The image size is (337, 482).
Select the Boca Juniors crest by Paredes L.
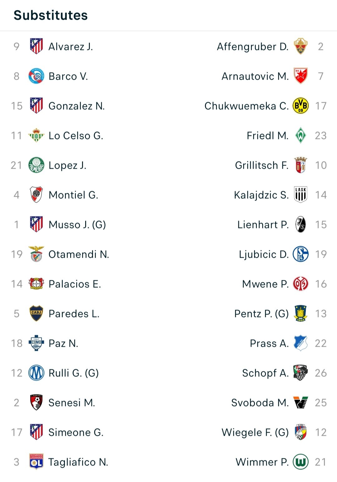36,313
